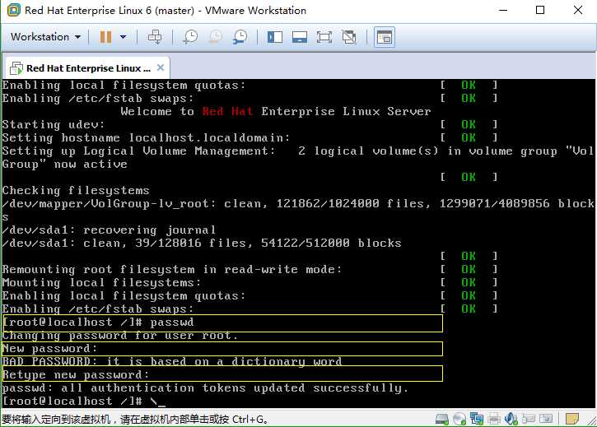Viewport: 597px width, 427px height.
Task: Click 'all authentication tokens updated successfully' line
Action: (x=205, y=388)
